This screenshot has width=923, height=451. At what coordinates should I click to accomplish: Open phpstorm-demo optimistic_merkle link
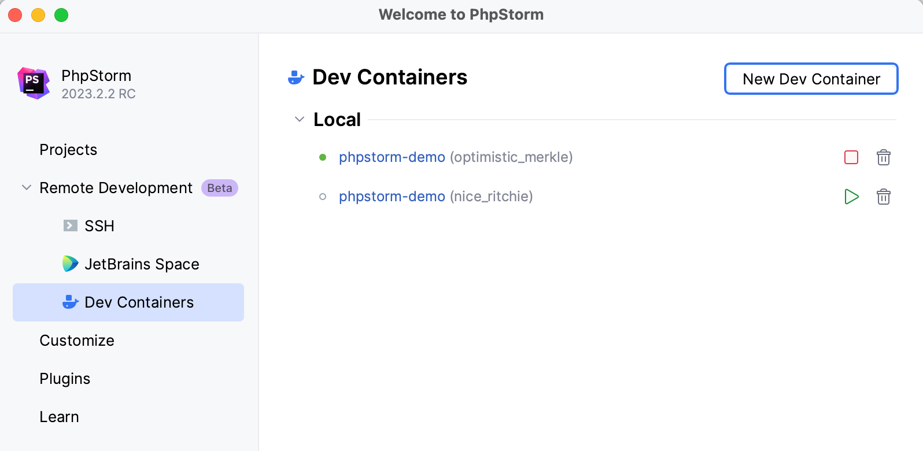point(392,157)
